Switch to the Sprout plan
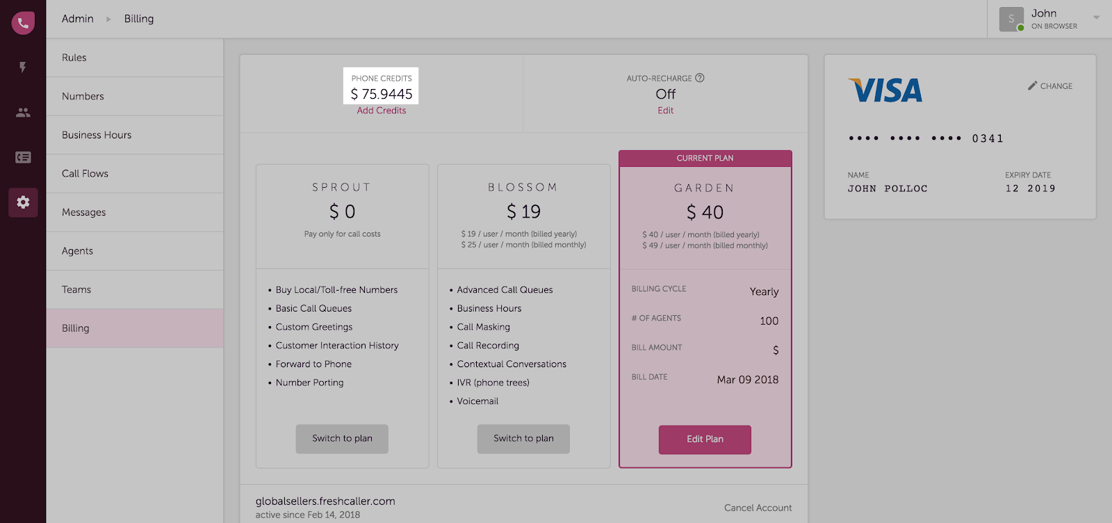The width and height of the screenshot is (1112, 523). coord(342,439)
